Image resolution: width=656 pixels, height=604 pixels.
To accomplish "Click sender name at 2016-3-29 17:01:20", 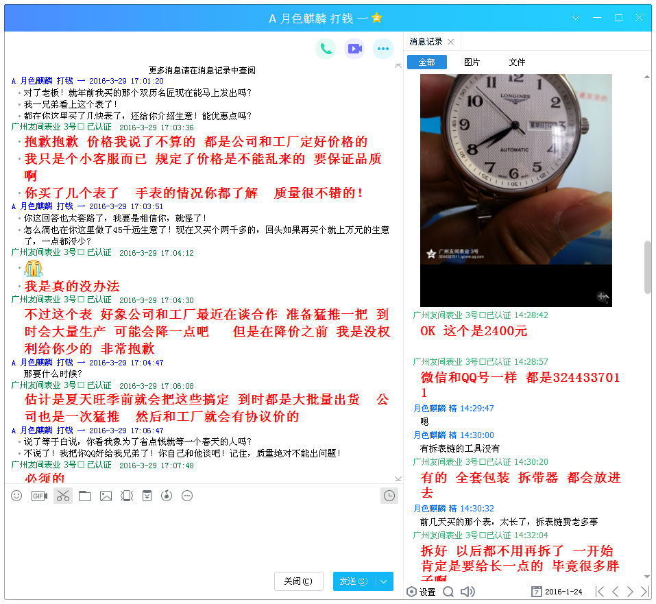I will pyautogui.click(x=48, y=81).
